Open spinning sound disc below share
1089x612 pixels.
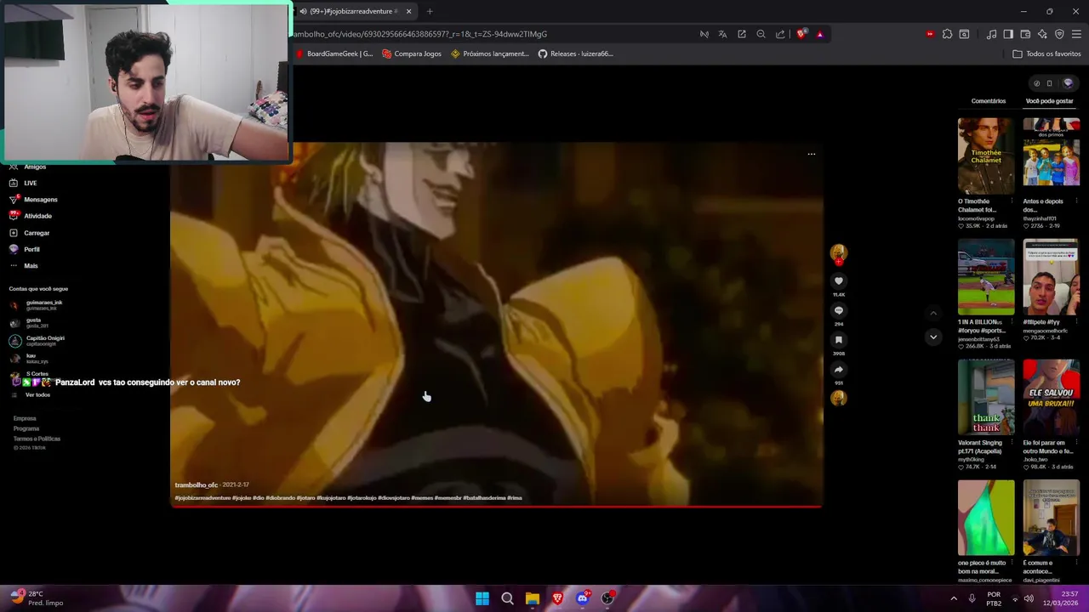(x=838, y=398)
